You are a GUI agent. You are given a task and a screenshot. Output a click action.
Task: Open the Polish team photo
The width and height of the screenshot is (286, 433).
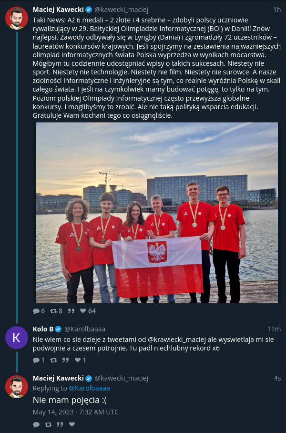tap(157, 213)
